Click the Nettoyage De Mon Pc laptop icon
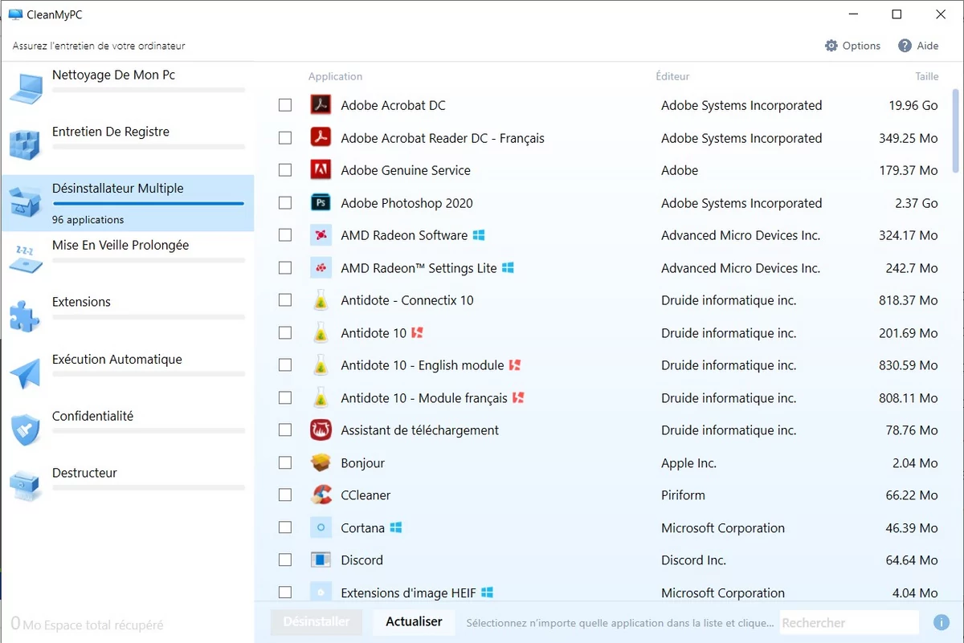 click(25, 87)
